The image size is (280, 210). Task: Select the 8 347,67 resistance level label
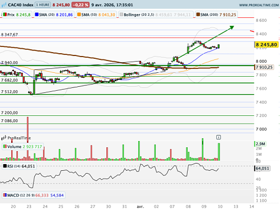tap(10, 35)
